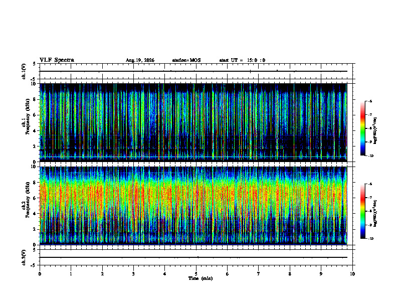Image resolution: width=397 pixels, height=307 pixels.
Task: Click the "-10" tick on ch.1 color bar
Action: [x=370, y=156]
